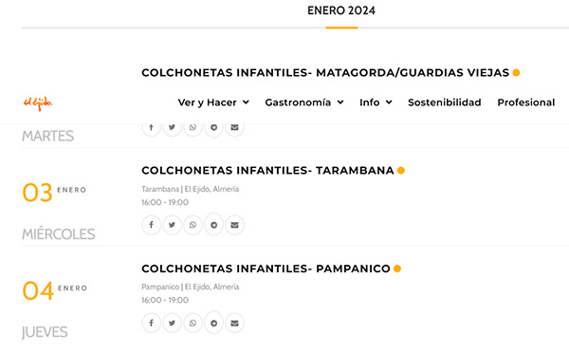
Task: Share Tarambana event via Telegram
Action: coord(213,225)
